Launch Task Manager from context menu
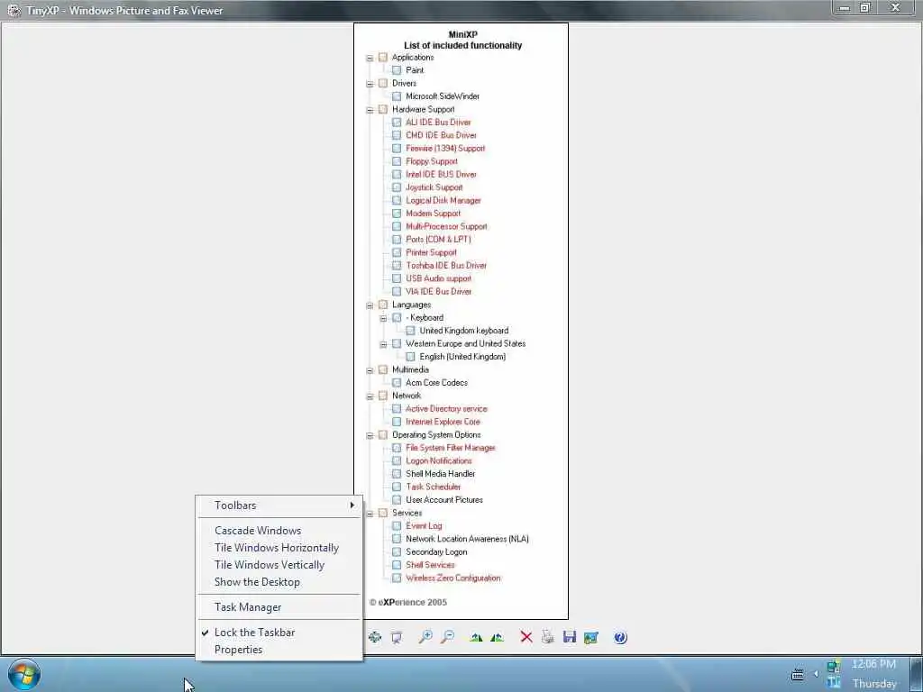 coord(279,607)
